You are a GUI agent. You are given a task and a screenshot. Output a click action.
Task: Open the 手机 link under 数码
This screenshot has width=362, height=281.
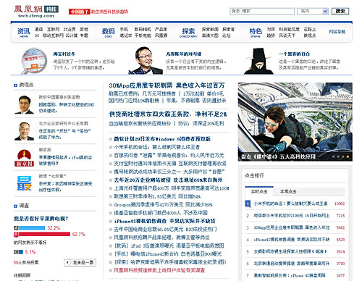124,30
